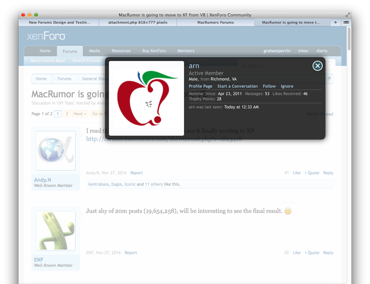Click kontrabass in the likes list
Image resolution: width=370 pixels, height=284 pixels.
tap(99, 184)
